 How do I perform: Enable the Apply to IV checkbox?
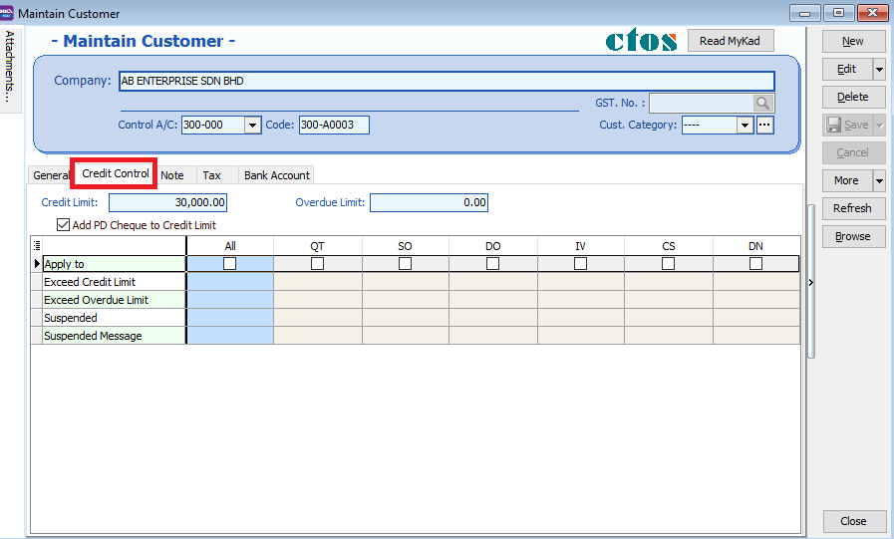point(580,264)
